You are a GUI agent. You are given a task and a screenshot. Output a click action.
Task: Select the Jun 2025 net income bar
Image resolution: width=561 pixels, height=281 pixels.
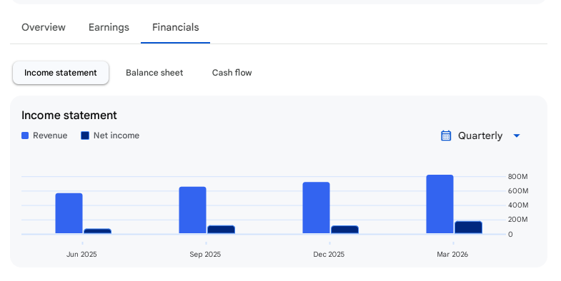coord(97,231)
